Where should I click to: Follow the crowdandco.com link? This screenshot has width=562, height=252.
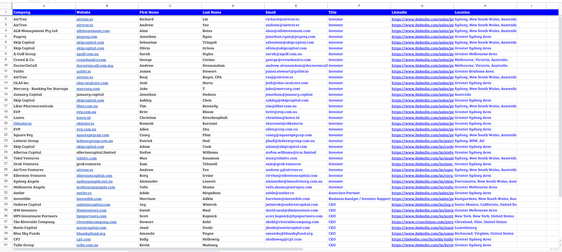91,60
